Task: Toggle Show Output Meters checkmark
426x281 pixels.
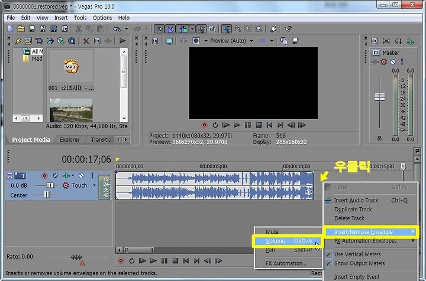Action: (328, 263)
